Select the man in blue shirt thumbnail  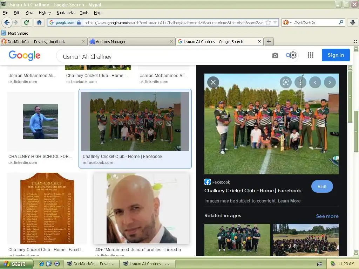[x=41, y=122]
